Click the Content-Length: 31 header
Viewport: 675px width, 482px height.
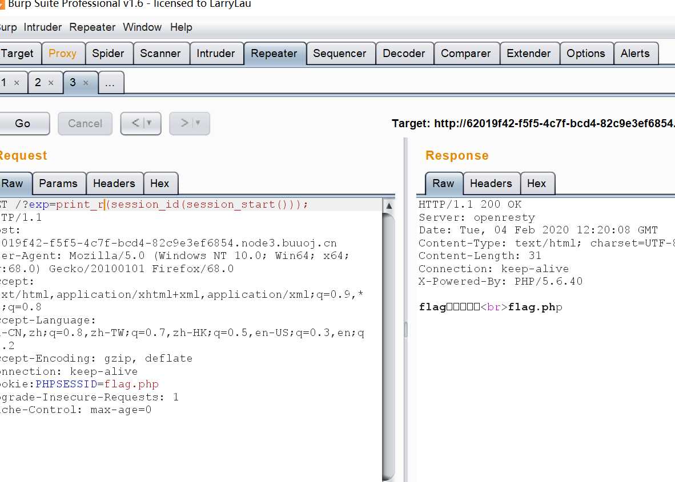coord(480,256)
